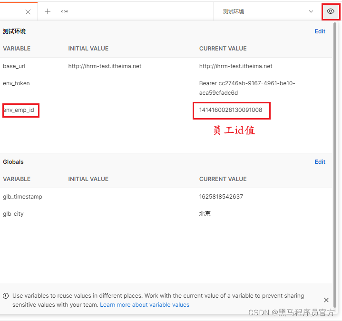The width and height of the screenshot is (342, 321).
Task: Toggle the environment quick look eye icon
Action: (331, 11)
